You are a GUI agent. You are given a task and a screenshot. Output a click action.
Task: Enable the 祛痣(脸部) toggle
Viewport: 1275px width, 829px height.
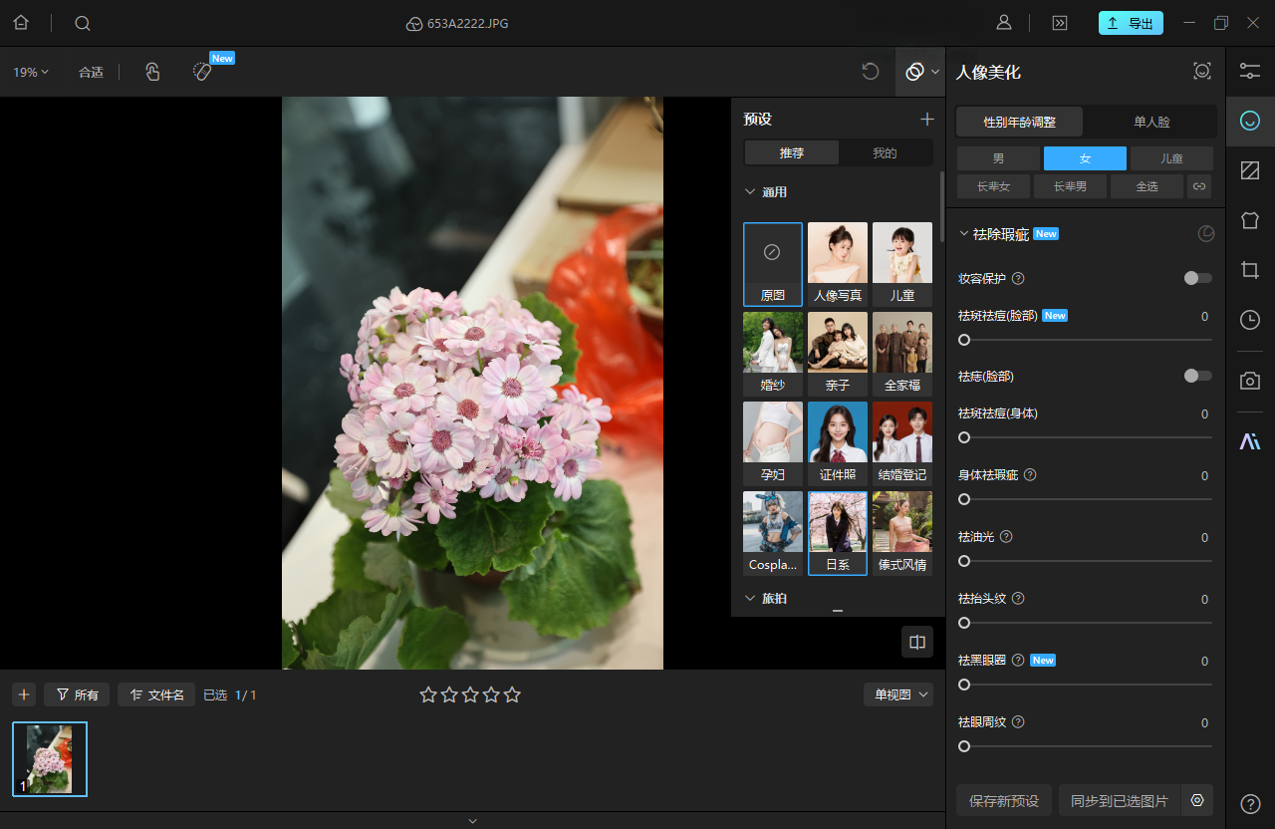point(1198,376)
